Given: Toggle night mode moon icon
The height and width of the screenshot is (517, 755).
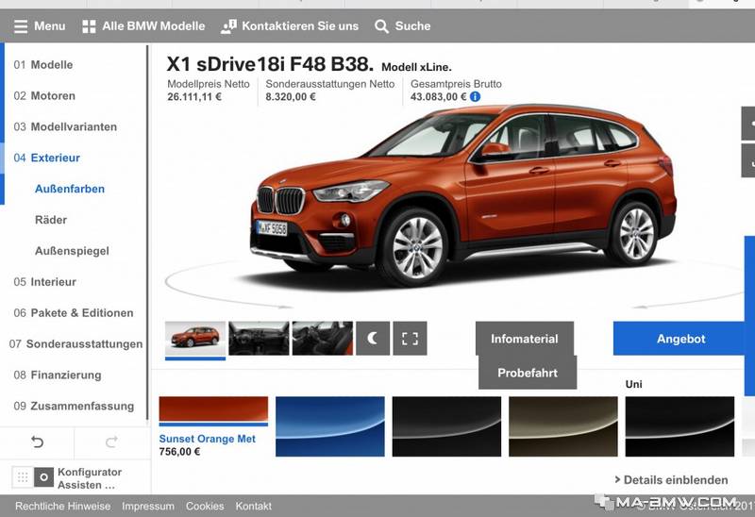Looking at the screenshot, I should click(x=373, y=339).
